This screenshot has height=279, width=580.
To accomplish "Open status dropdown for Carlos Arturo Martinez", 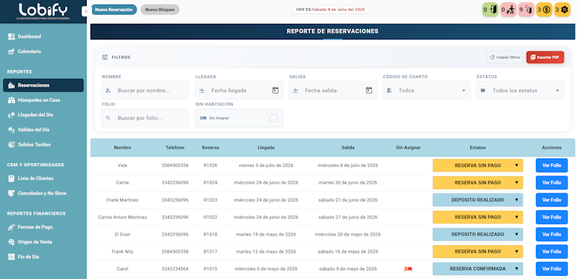I will tap(478, 217).
